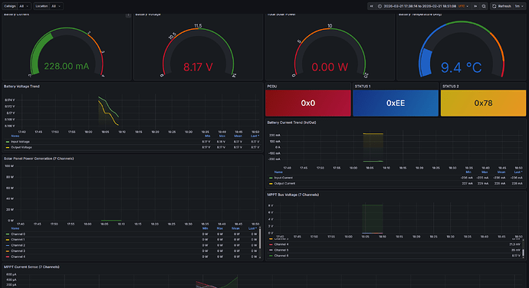
Task: Shift time range backward with left arrows
Action: coord(371,6)
